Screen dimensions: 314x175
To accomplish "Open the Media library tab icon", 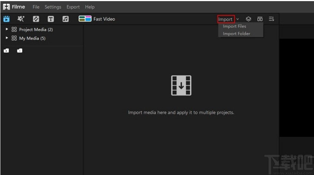I will pos(6,19).
